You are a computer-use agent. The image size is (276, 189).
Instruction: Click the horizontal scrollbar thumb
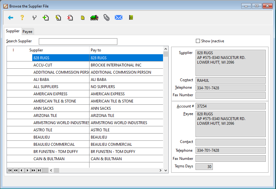(57, 170)
